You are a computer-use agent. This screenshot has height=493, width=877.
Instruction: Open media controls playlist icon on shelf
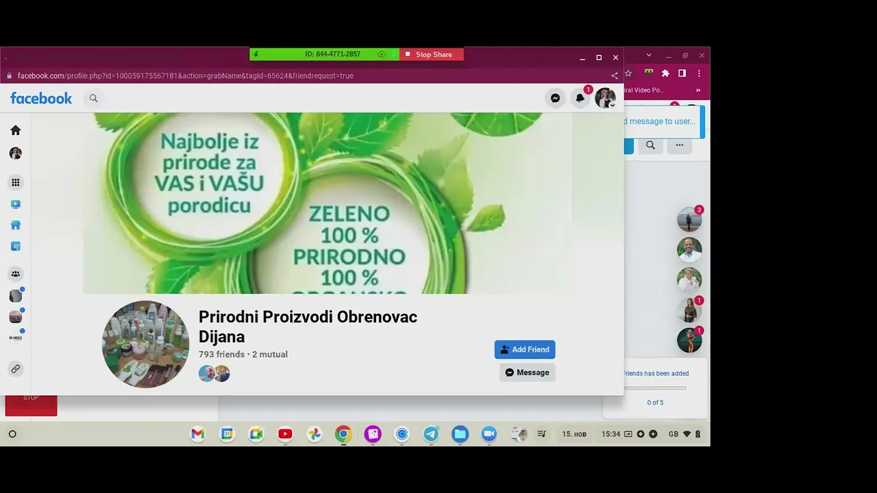pyautogui.click(x=541, y=434)
